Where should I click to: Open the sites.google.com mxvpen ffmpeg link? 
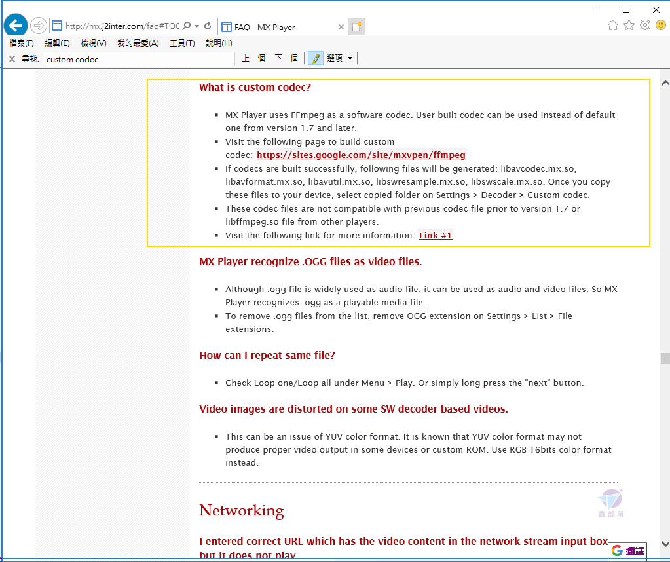(361, 155)
